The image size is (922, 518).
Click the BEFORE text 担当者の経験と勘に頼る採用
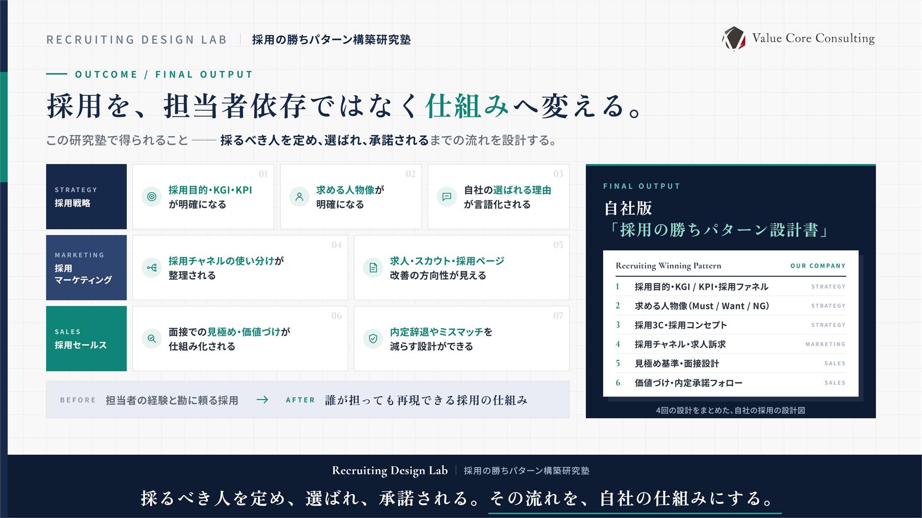point(172,400)
